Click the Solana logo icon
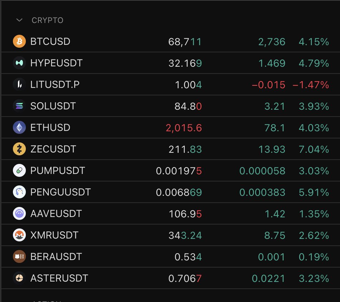This screenshot has width=340, height=302. [x=19, y=106]
